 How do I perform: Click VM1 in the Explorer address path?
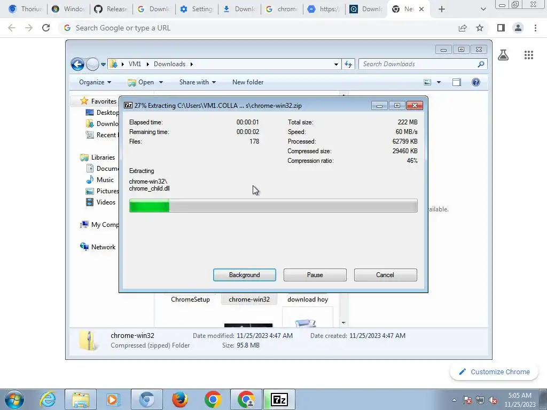(x=135, y=64)
